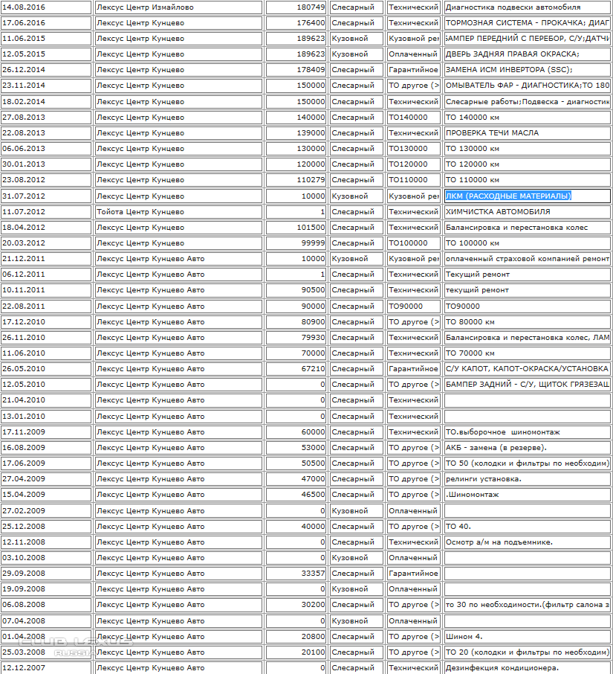Click АКБ - замена (в резерве) description

tap(527, 447)
